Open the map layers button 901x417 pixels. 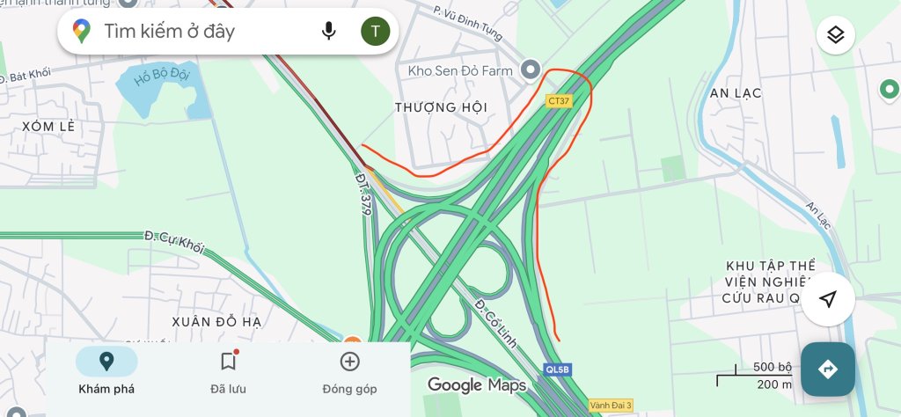click(836, 35)
